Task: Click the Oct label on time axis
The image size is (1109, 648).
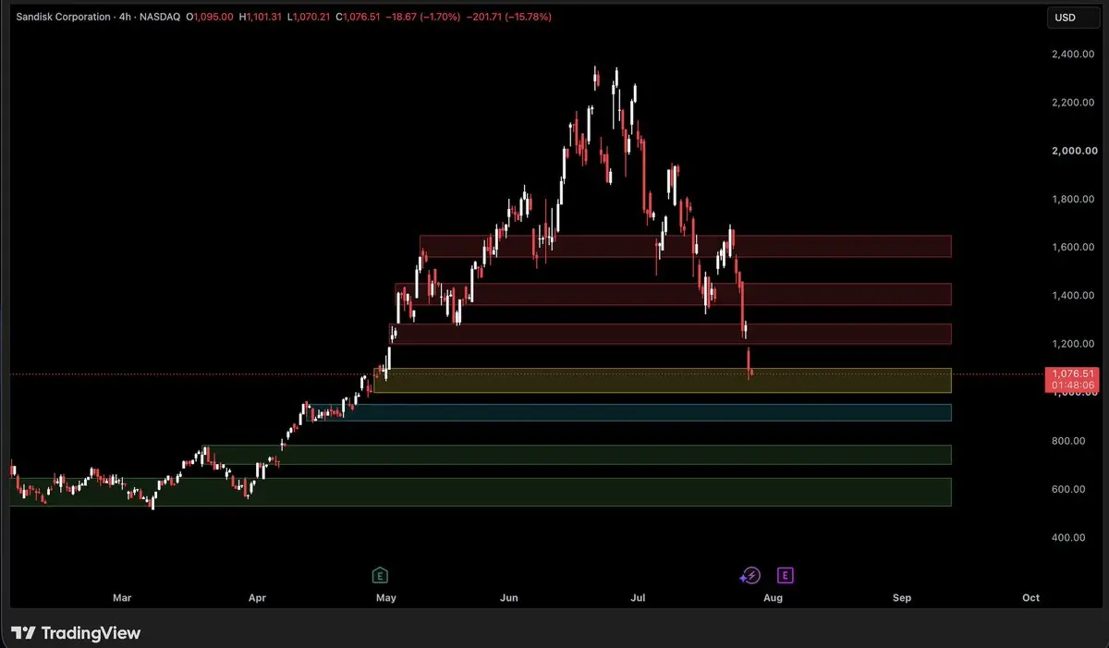Action: tap(1031, 598)
